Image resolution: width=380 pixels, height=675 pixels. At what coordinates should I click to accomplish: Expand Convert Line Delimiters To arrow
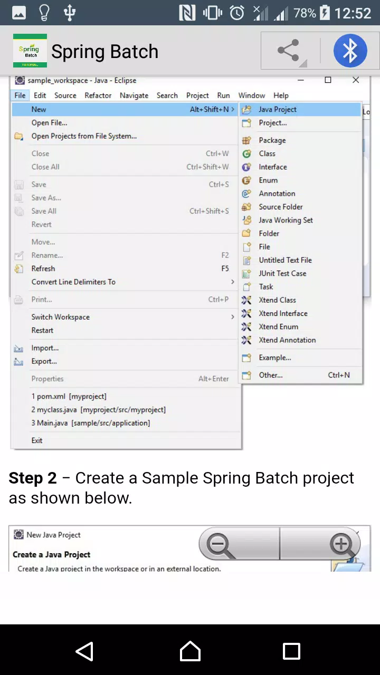pos(233,282)
